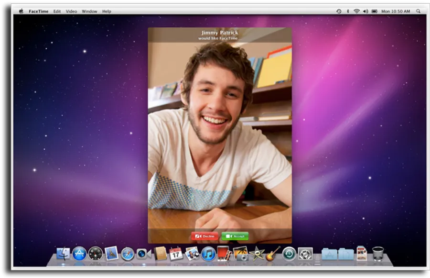Open System Preferences gear icon
The width and height of the screenshot is (430, 278).
click(x=305, y=254)
